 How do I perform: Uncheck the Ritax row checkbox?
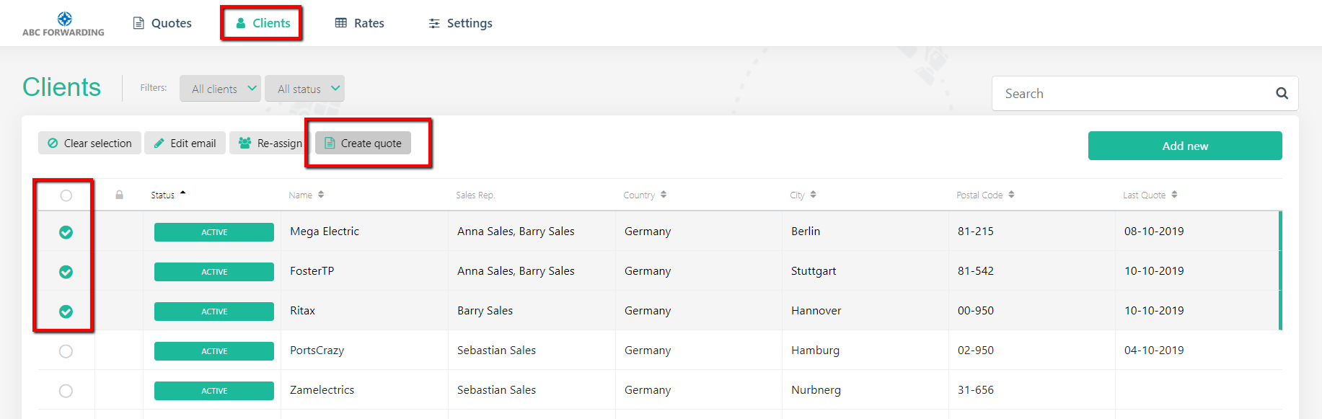(66, 312)
